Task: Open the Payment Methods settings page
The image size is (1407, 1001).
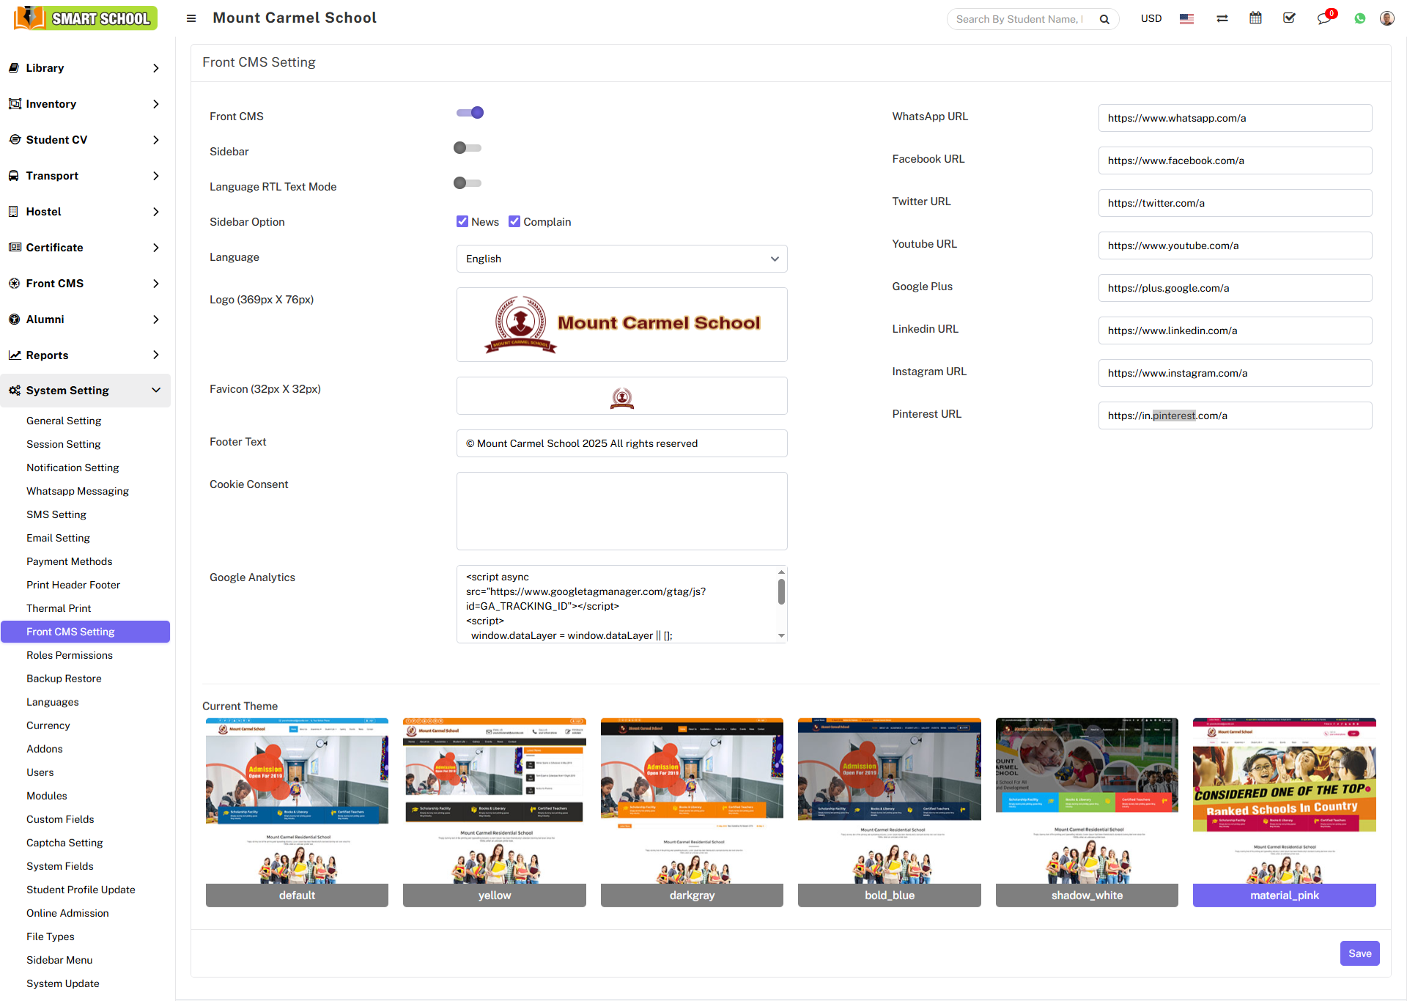Action: click(69, 561)
